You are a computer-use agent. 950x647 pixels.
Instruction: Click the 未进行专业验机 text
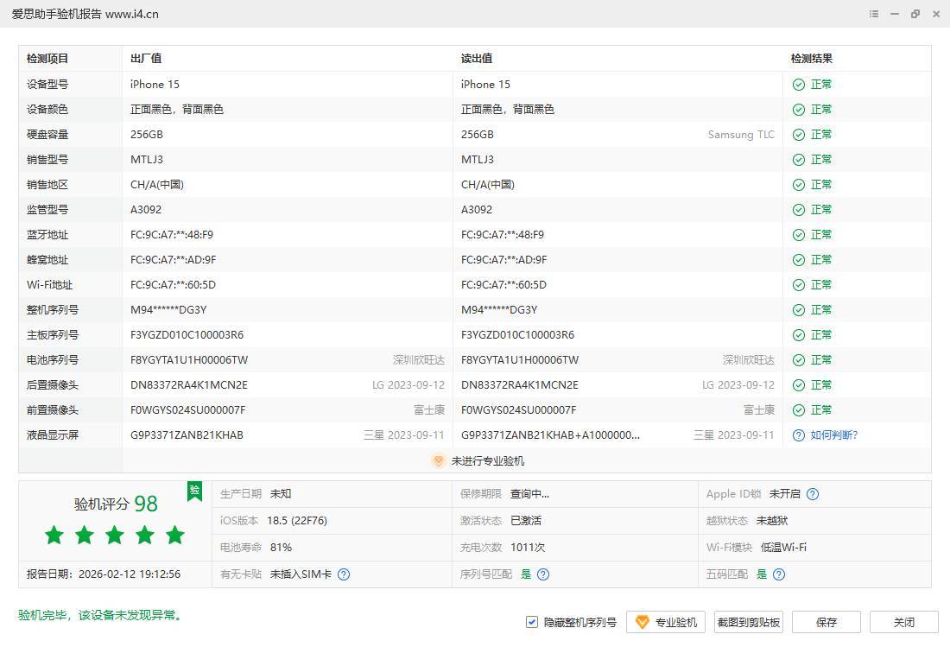click(x=488, y=461)
